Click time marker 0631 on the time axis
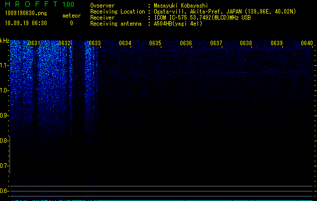Screen dimensions: 317x201 click(34, 43)
